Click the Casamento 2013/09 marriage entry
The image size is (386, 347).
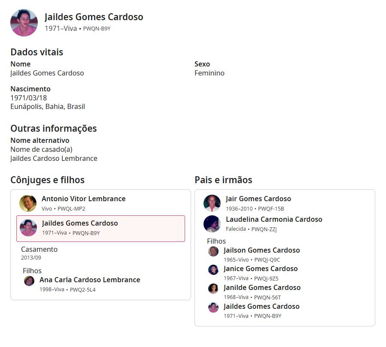point(39,253)
